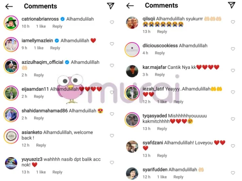This screenshot has height=181, width=242.
Task: Open shahidanmahamad86 username link
Action: coord(45,111)
